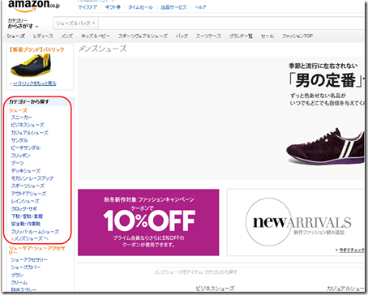Select the スポーツウェア&シューズ nav tab
The height and width of the screenshot is (295, 368).
(143, 36)
